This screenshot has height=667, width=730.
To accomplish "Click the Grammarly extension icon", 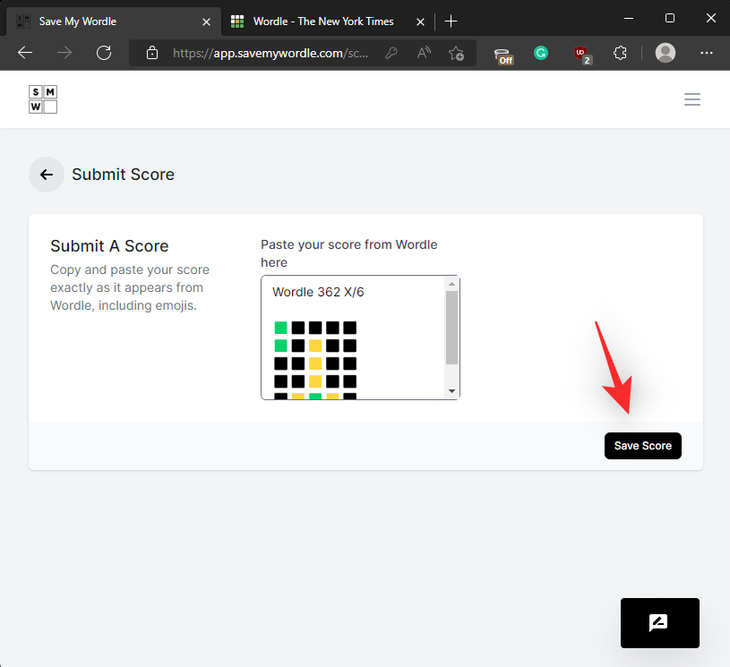I will (x=541, y=53).
